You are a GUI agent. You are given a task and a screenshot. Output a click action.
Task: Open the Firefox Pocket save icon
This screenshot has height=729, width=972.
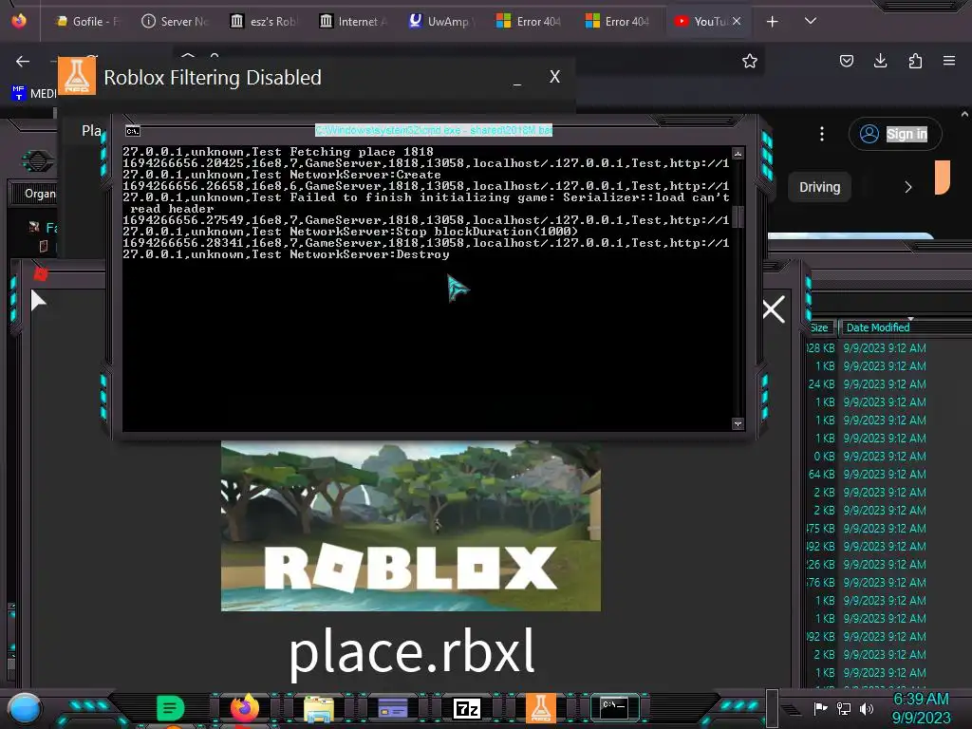point(846,61)
